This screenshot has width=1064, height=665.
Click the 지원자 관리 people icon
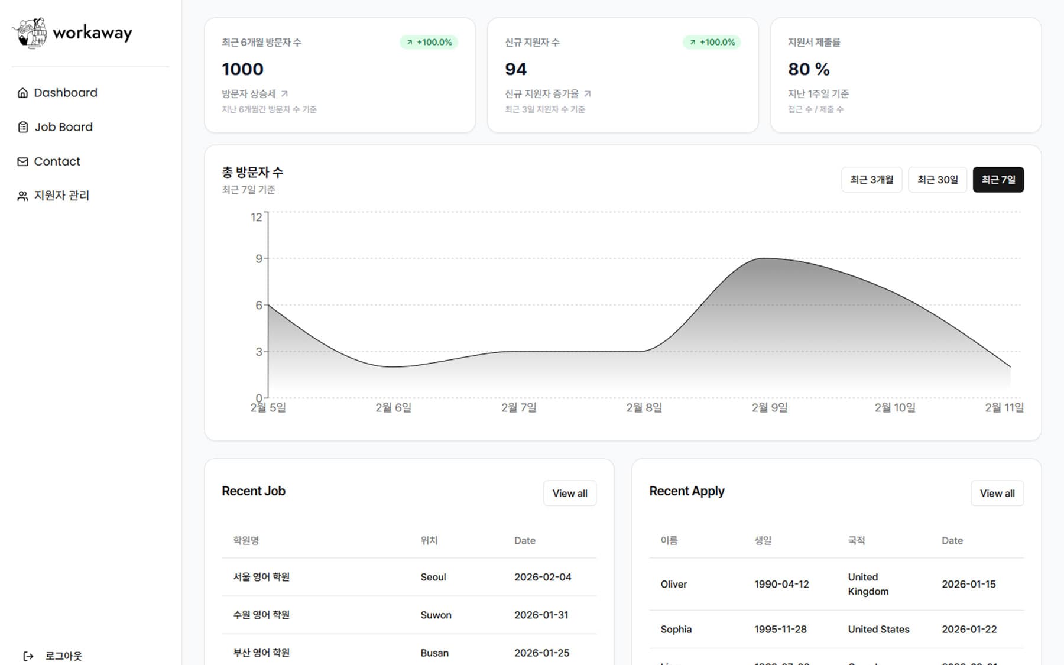[22, 196]
